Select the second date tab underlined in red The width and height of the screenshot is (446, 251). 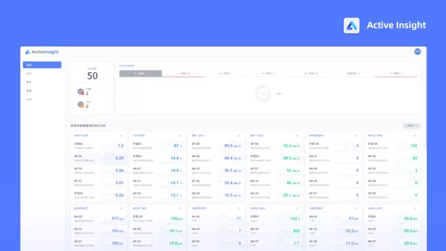point(183,73)
